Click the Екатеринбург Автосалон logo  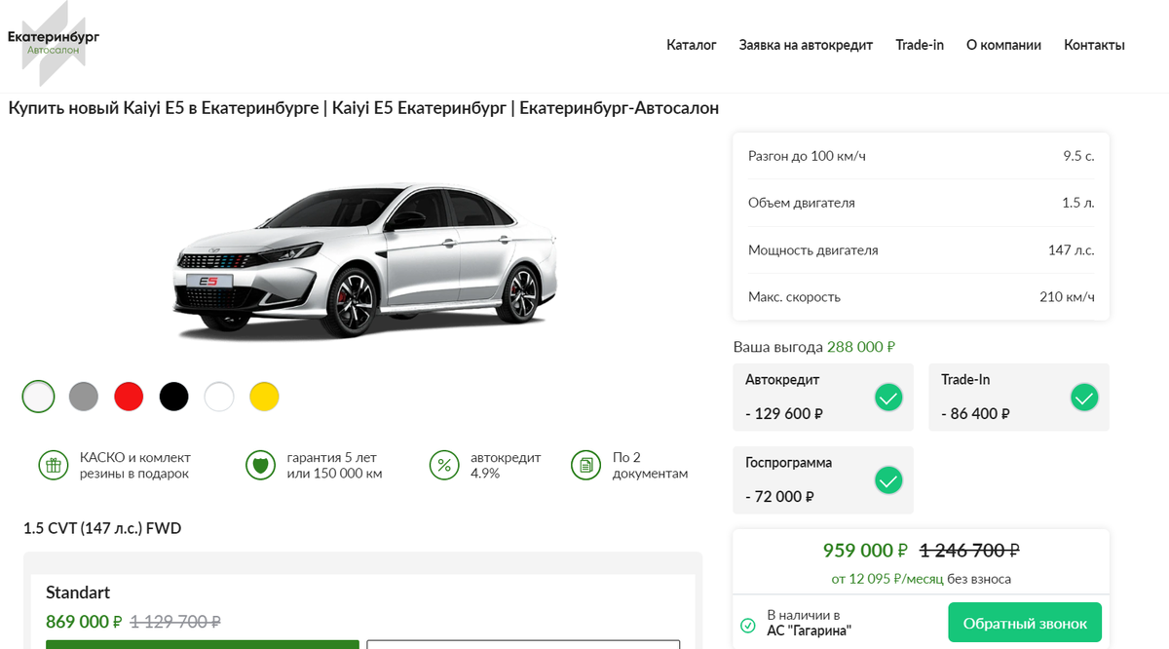pyautogui.click(x=54, y=44)
